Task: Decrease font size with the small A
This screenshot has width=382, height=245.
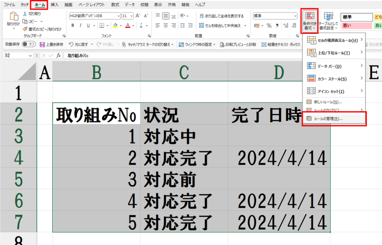Action: click(x=146, y=16)
